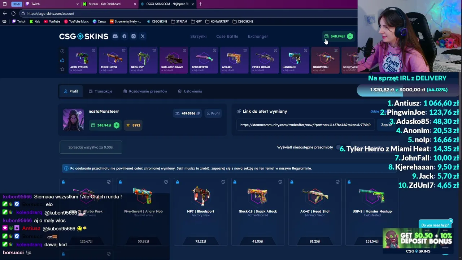This screenshot has height=260, width=462.
Task: Select the clock recent-drops icon
Action: pyautogui.click(x=62, y=51)
